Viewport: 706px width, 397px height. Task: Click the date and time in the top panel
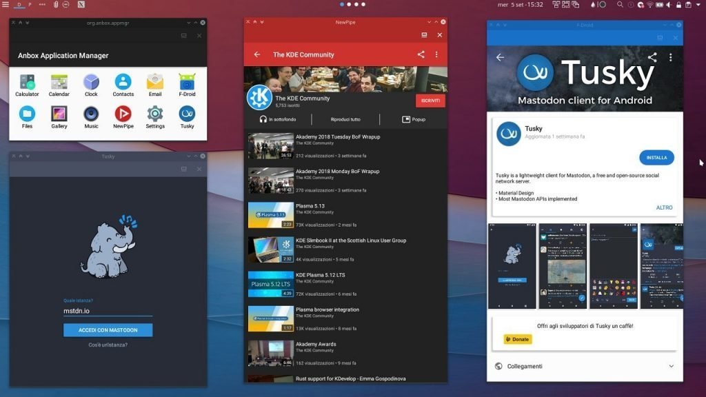[x=521, y=5]
